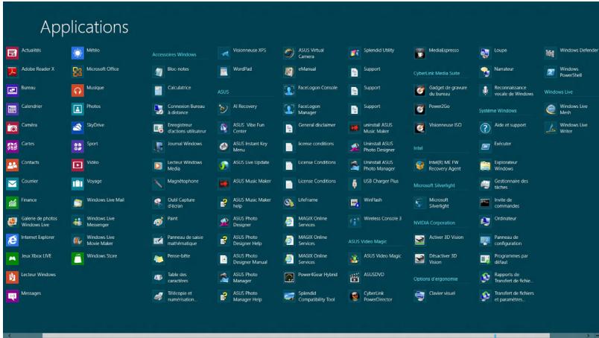Select the Magnétophone label
This screenshot has height=338, width=599.
[x=183, y=181]
